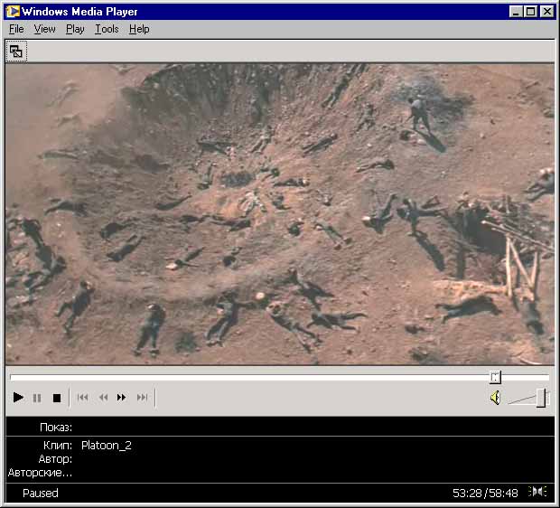560x508 pixels.
Task: Open the File menu
Action: (x=16, y=29)
